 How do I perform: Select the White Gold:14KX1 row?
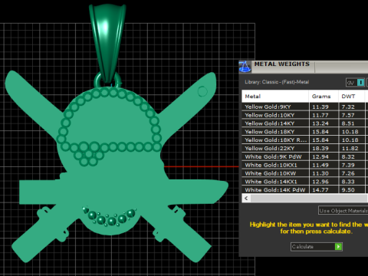click(x=305, y=182)
